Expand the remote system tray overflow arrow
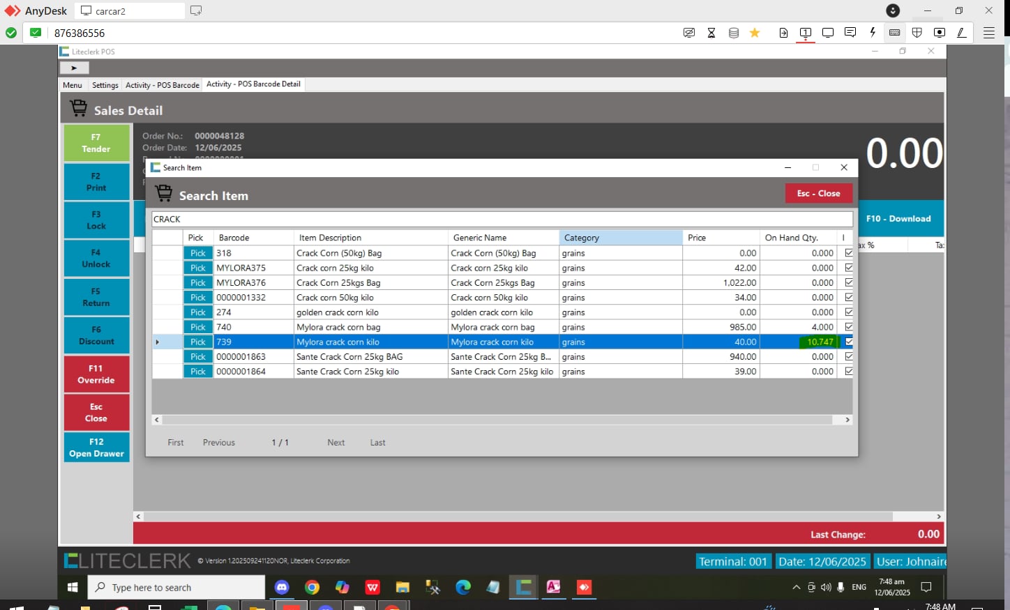 (796, 587)
